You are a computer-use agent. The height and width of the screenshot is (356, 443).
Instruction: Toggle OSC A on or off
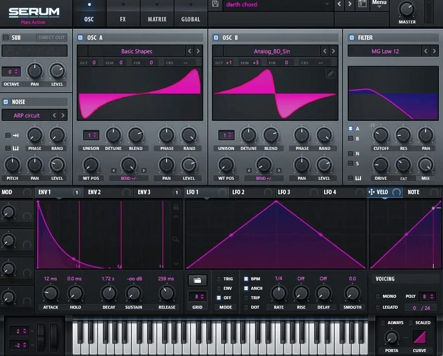(x=80, y=38)
